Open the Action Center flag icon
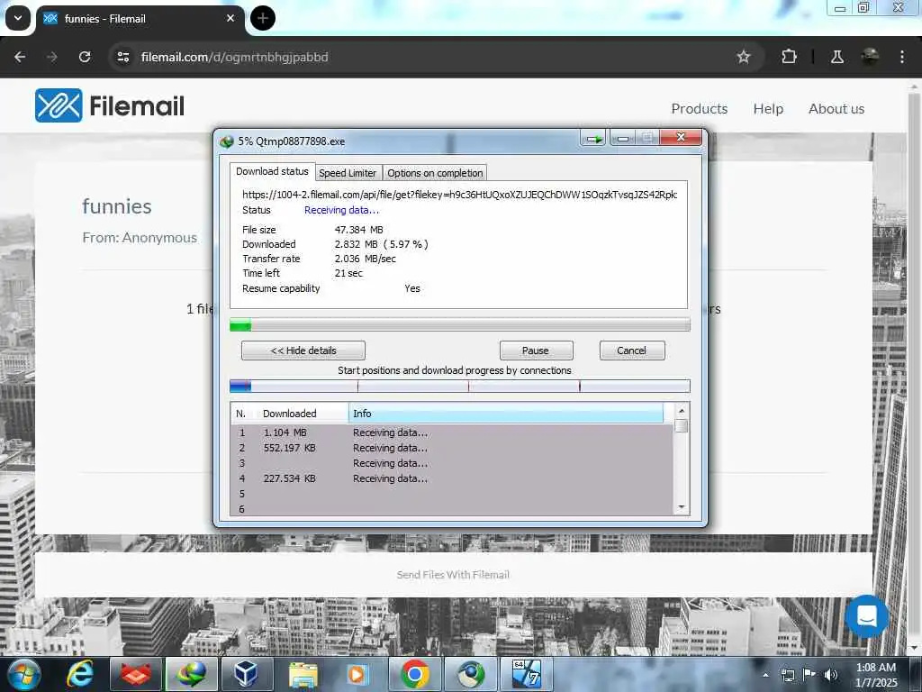This screenshot has height=692, width=922. (x=809, y=675)
